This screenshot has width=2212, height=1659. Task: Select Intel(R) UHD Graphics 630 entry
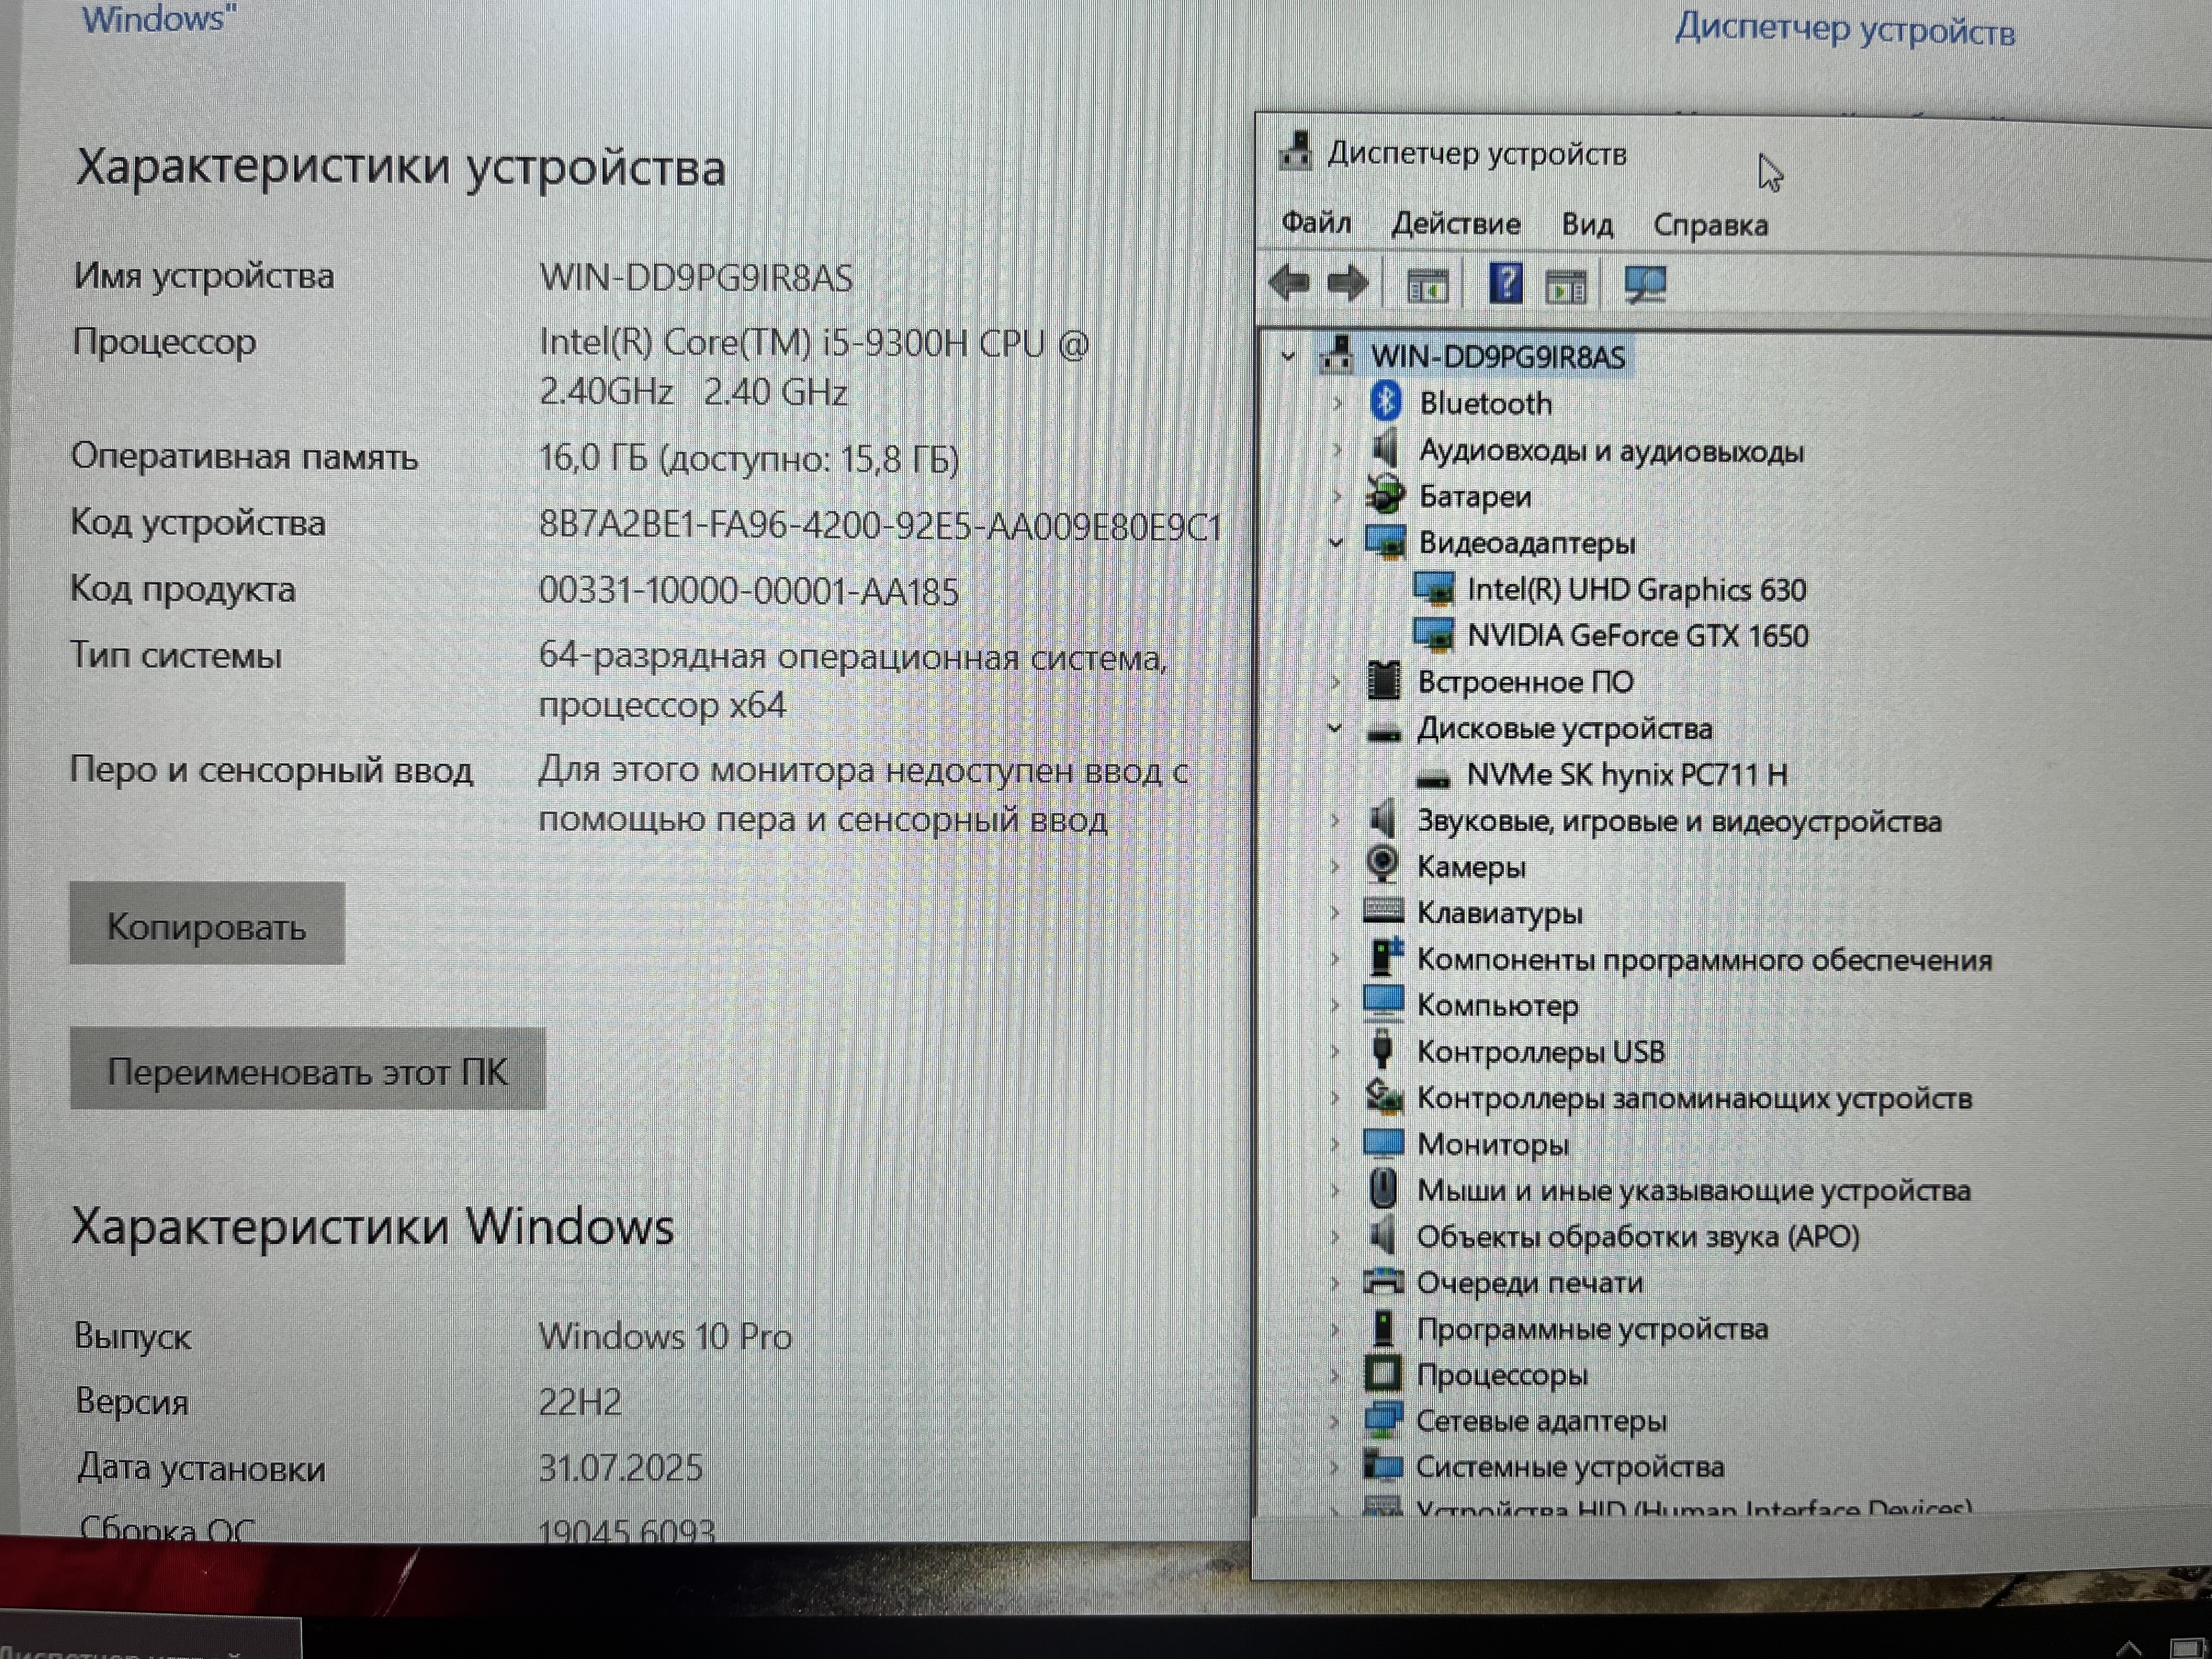pyautogui.click(x=1636, y=590)
